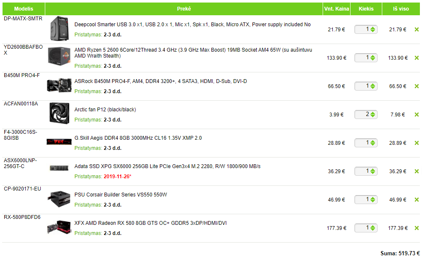The image size is (422, 268).
Task: Open XFX Radeon RX 580 graphics card thumbnail
Action: [59, 228]
